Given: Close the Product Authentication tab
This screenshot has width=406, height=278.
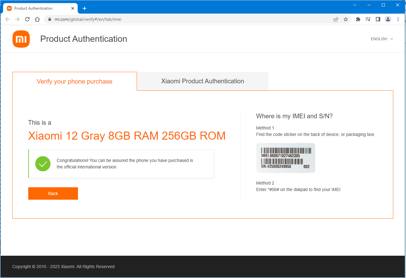Looking at the screenshot, I should coord(73,8).
